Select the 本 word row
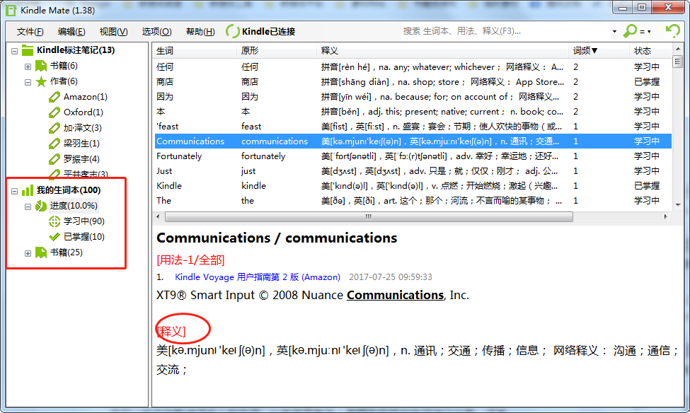This screenshot has height=413, width=690. [413, 112]
